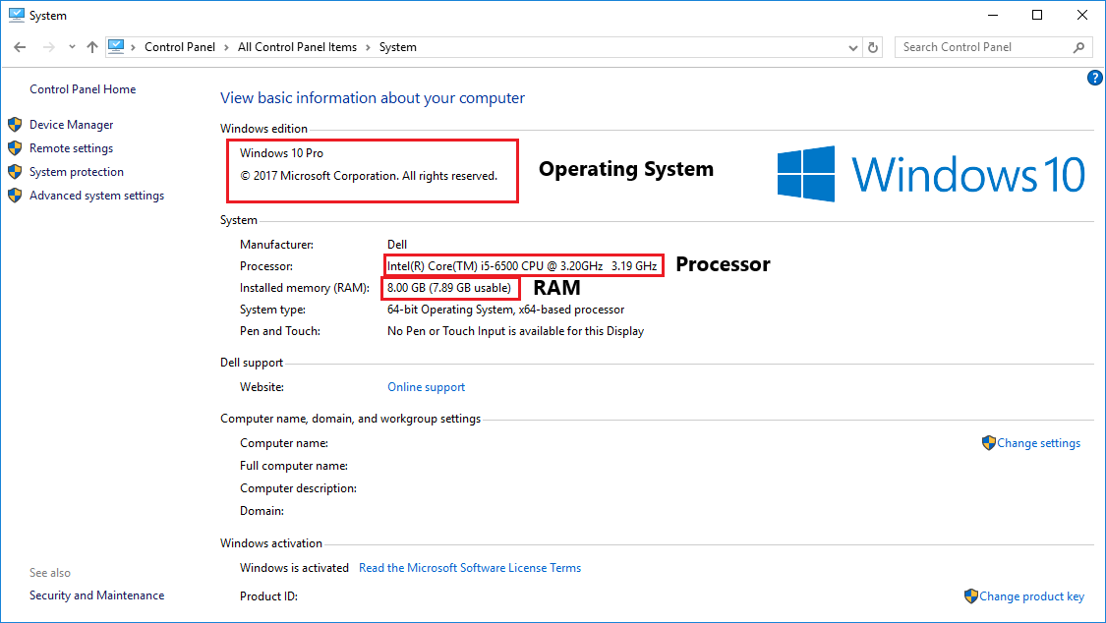Screen dimensions: 1106x623
Task: Click the Windows 10 Pro text
Action: pos(281,153)
